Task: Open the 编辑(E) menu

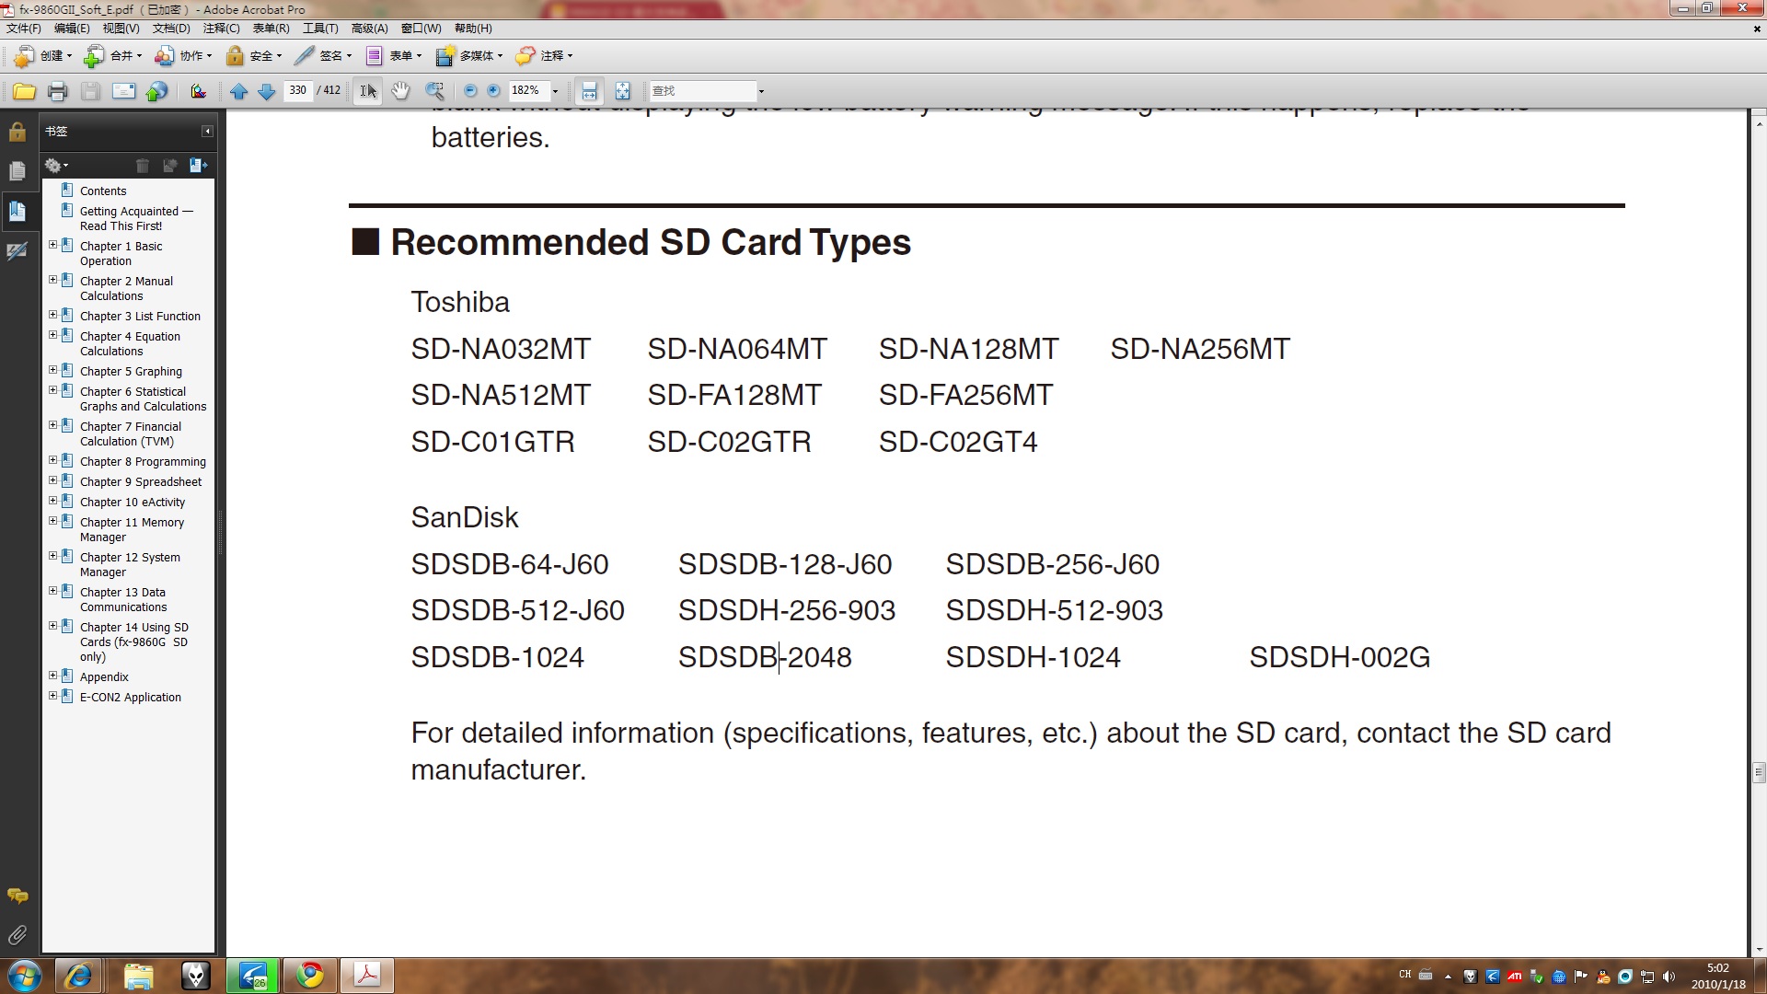Action: click(x=72, y=29)
